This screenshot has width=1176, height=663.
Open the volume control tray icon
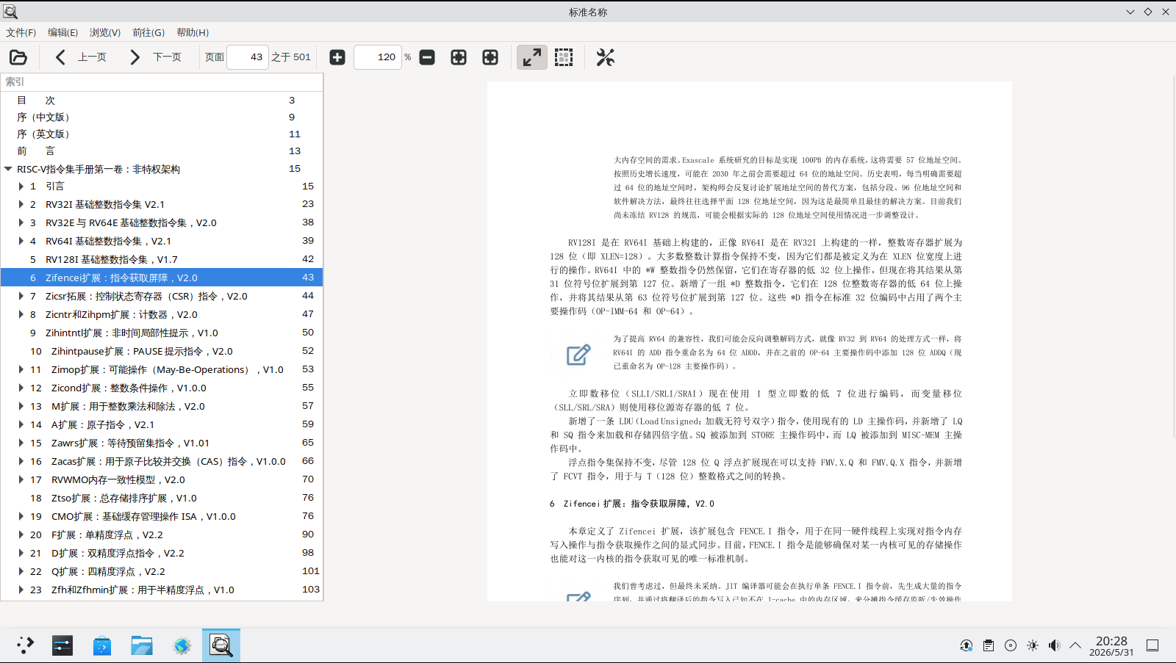click(1054, 645)
